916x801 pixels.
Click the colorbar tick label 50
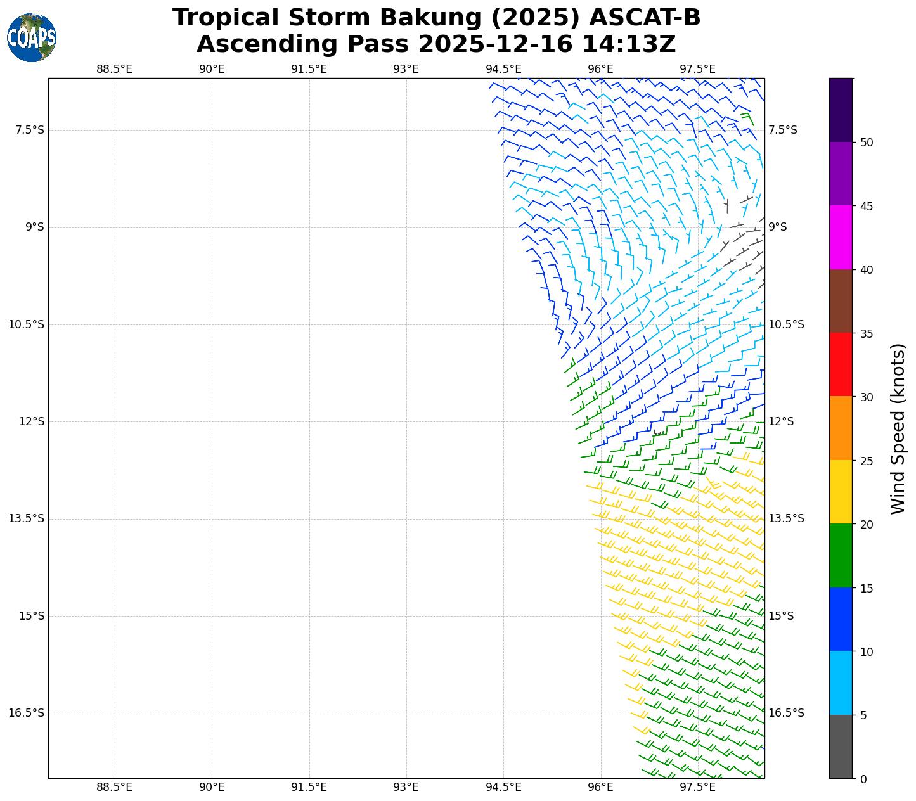click(x=867, y=143)
